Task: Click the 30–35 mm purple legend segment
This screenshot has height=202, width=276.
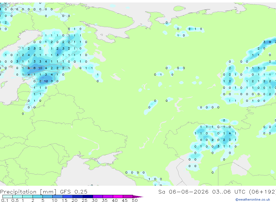Action: click(98, 196)
